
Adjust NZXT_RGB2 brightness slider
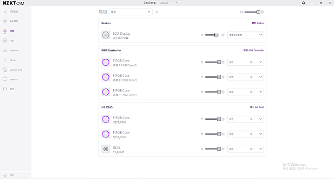click(x=212, y=134)
